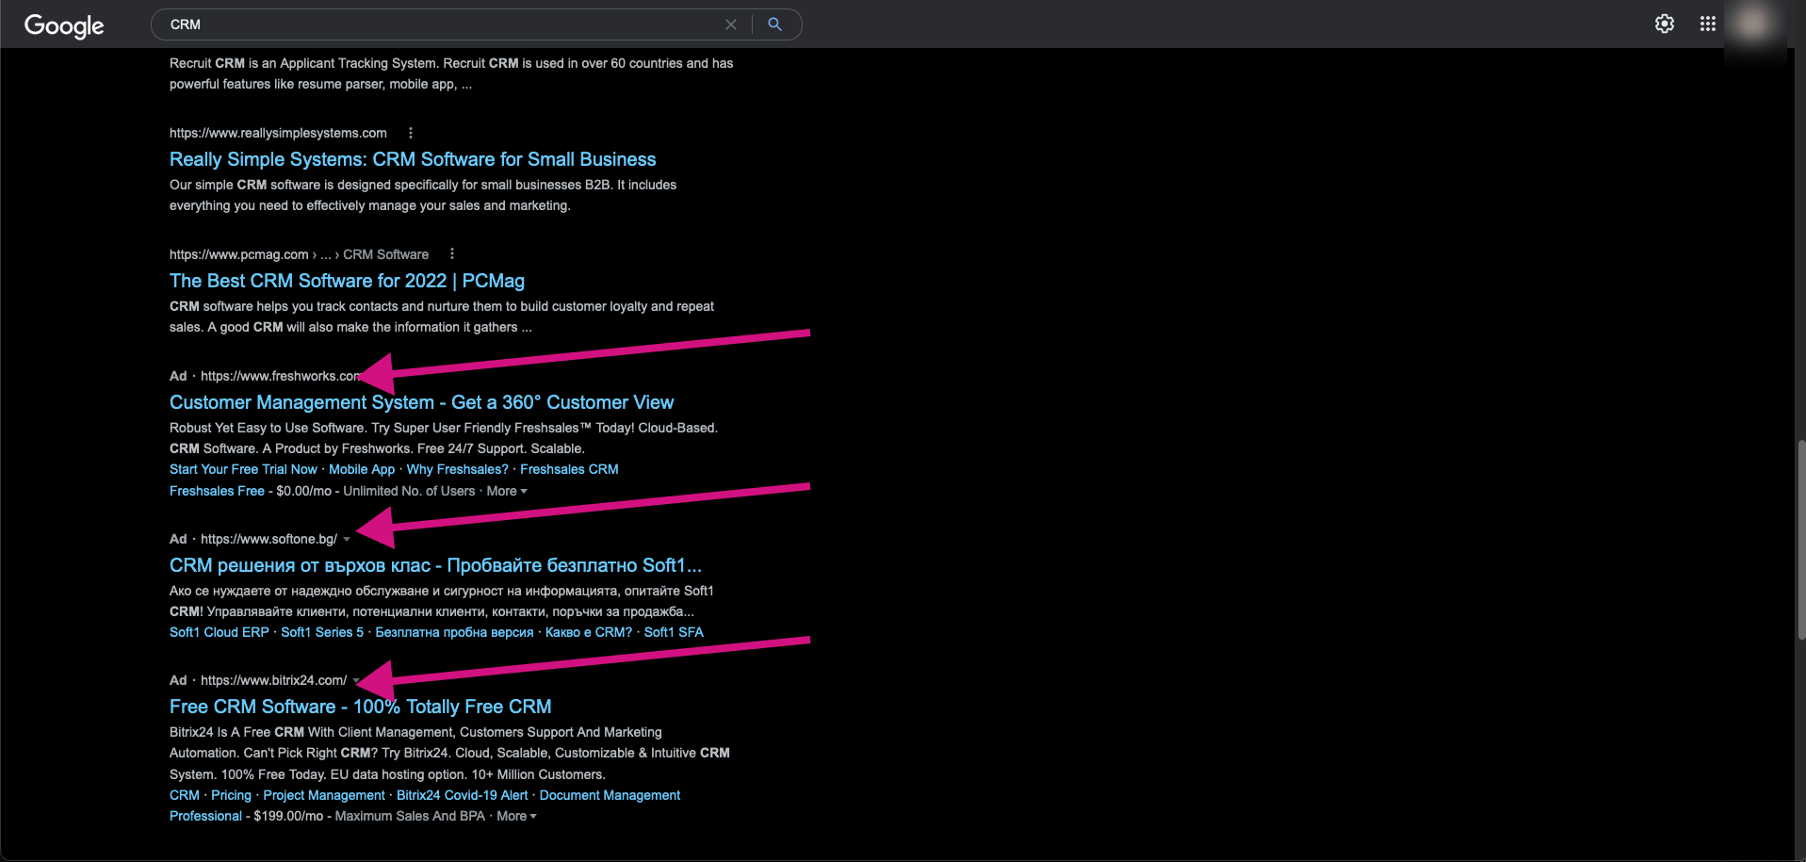
Task: Open the Really Simple Systems result title
Action: (x=413, y=159)
